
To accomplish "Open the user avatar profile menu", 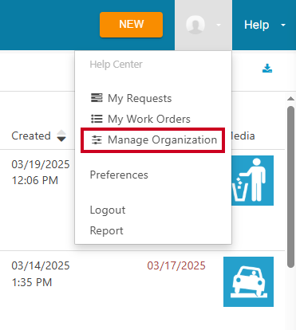I will click(203, 25).
